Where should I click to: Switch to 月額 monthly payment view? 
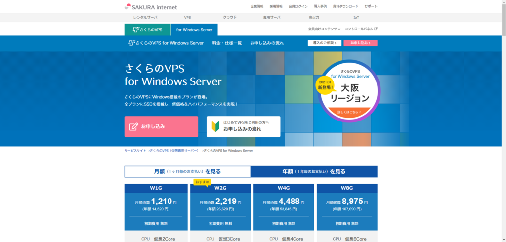pos(188,171)
